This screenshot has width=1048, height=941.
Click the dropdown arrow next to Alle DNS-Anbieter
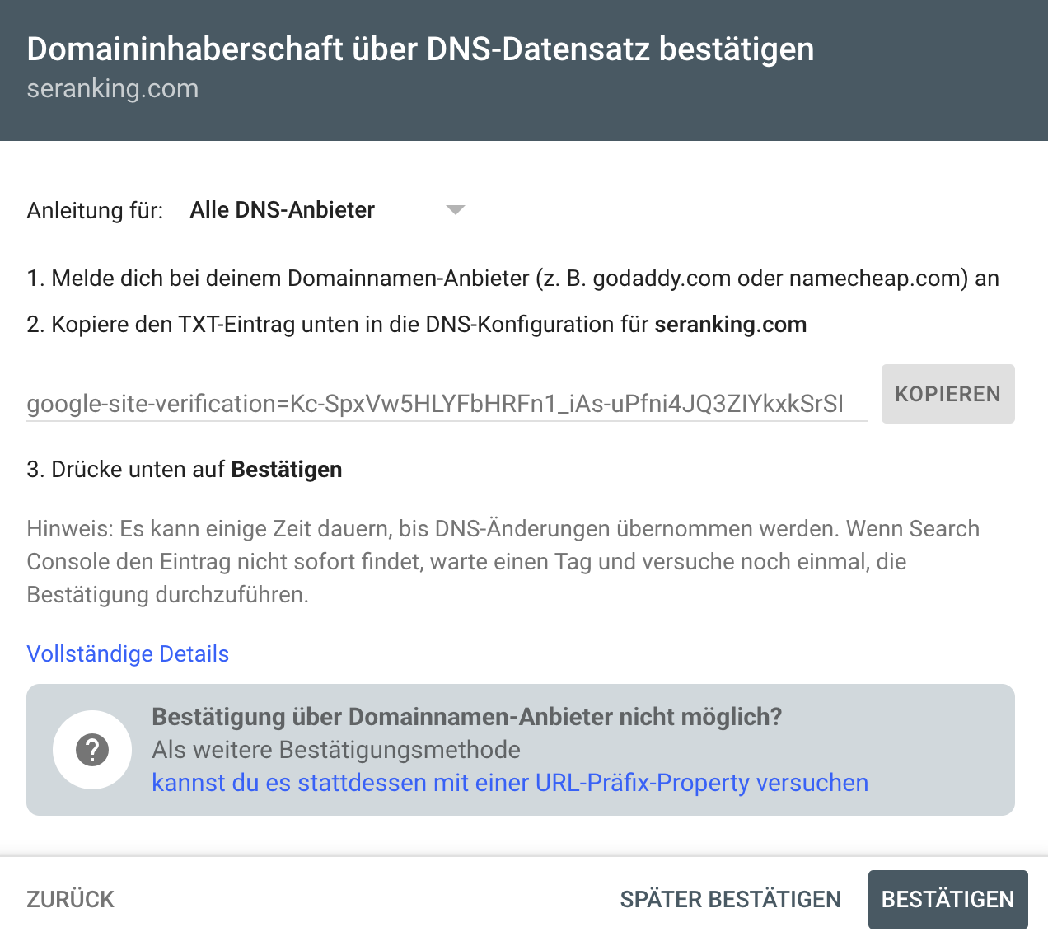456,210
